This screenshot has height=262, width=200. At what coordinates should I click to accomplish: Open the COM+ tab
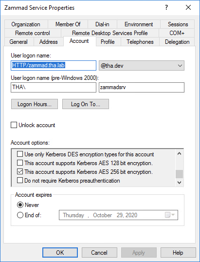pos(177,33)
